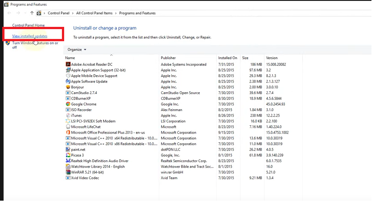Viewport: 380px width, 202px height.
Task: Sort programs by Publisher column header
Action: point(168,58)
